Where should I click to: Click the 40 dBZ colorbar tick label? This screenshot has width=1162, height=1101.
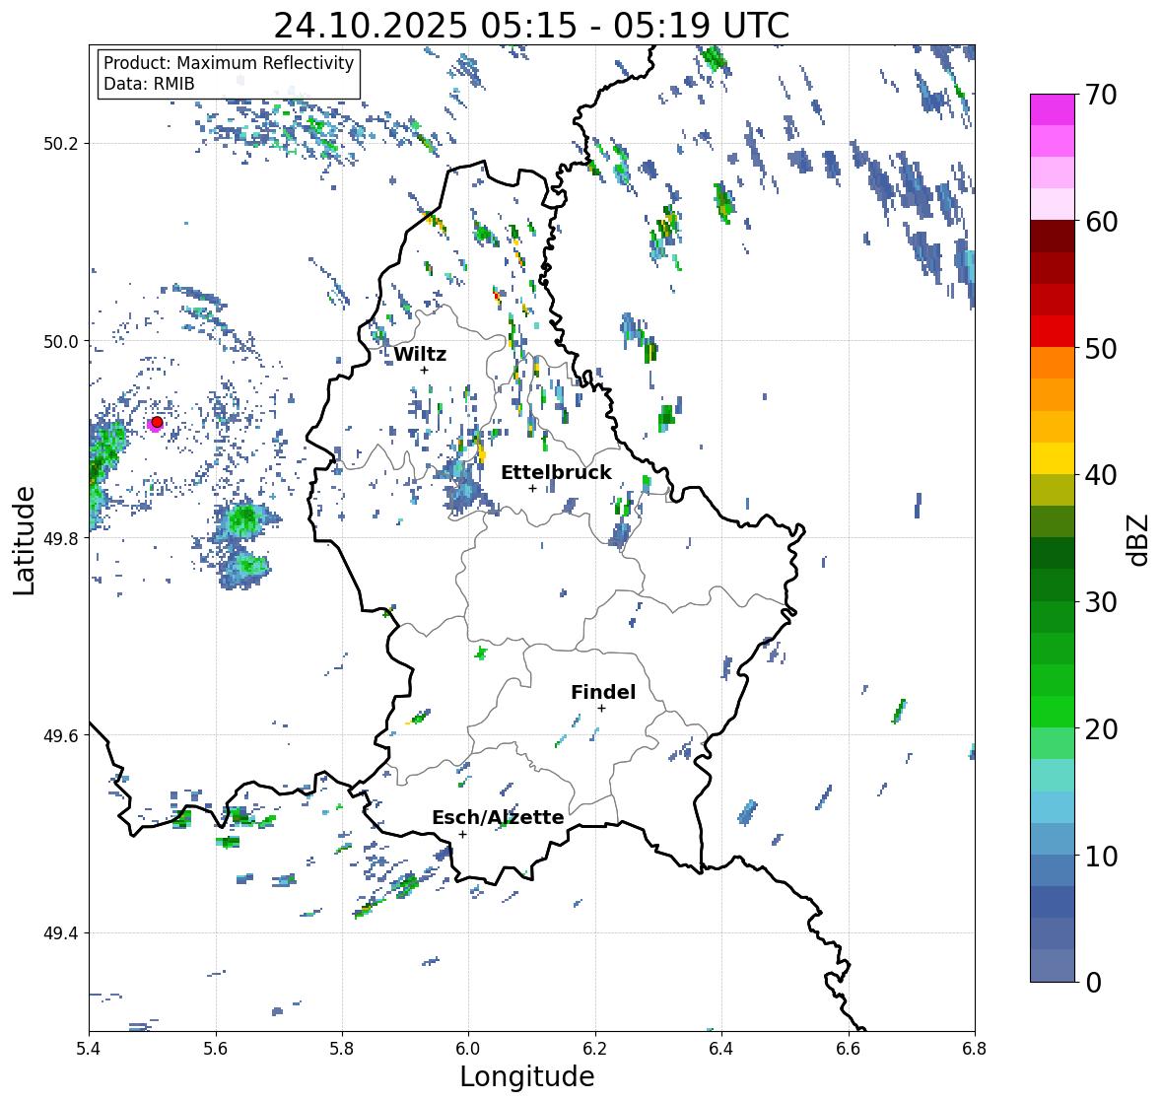click(1100, 475)
